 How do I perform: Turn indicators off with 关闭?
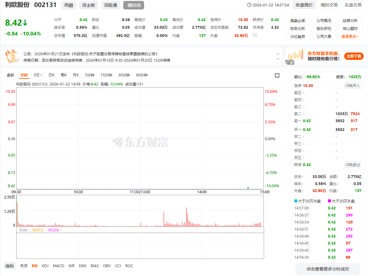pyautogui.click(x=24, y=266)
